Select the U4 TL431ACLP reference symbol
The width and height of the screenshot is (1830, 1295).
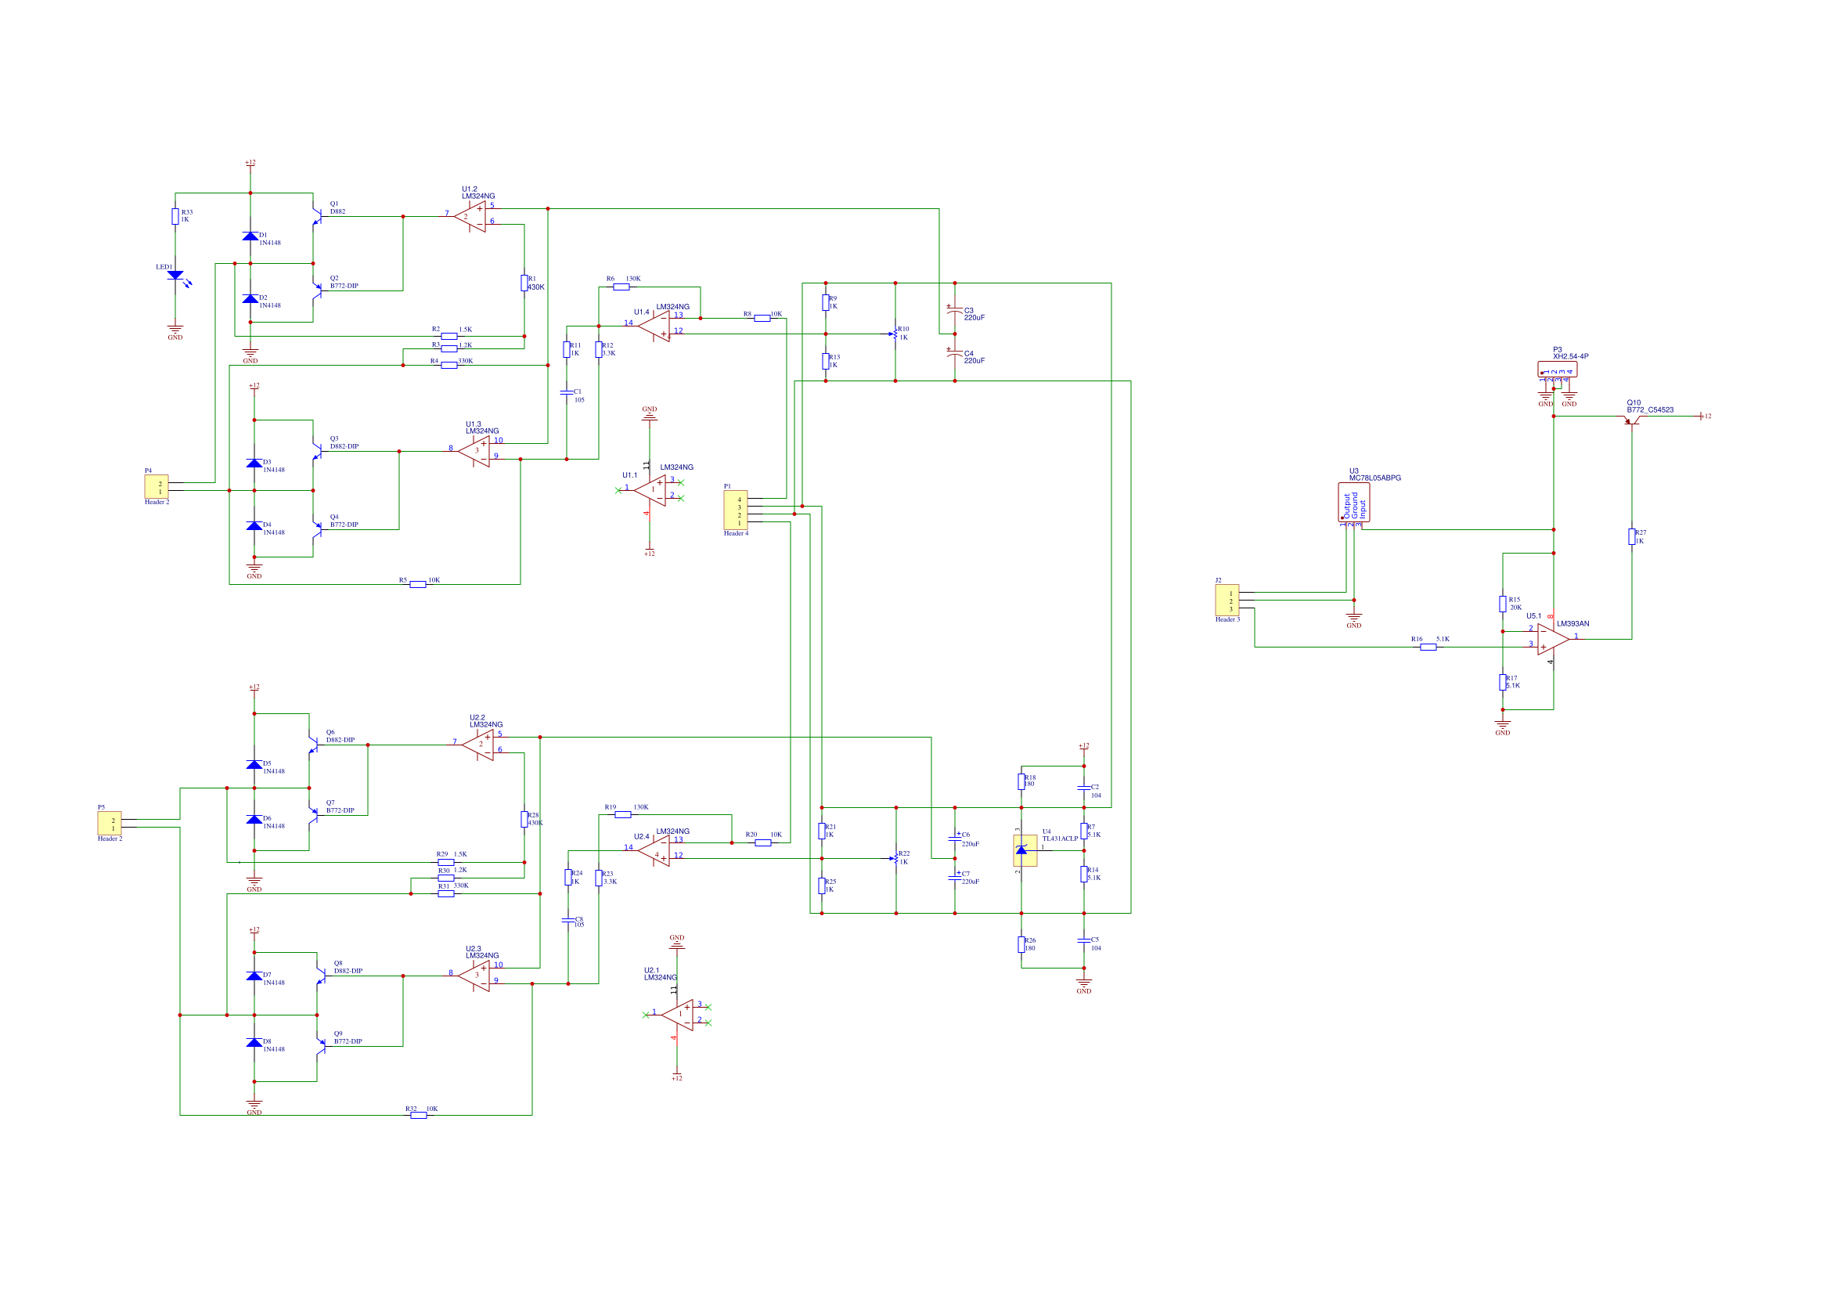pos(1025,851)
